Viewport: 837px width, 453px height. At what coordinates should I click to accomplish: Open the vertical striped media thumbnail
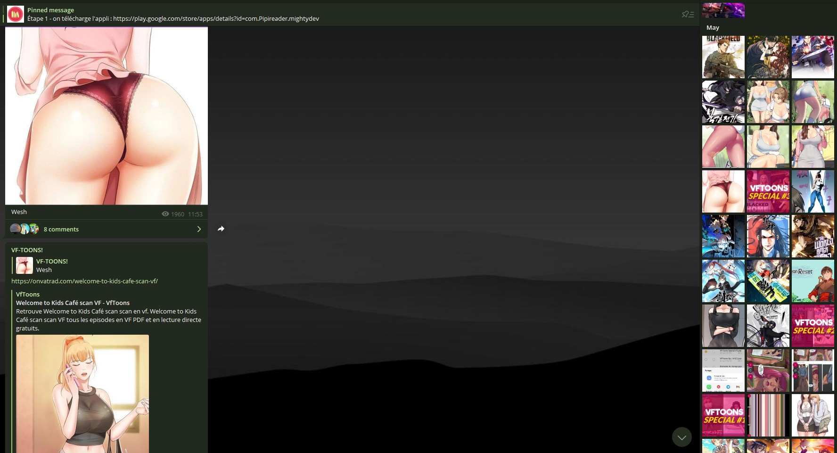coord(768,415)
